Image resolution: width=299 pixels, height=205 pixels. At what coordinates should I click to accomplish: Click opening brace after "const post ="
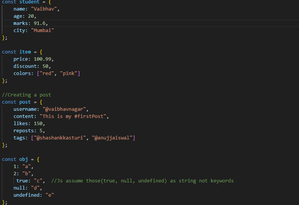pyautogui.click(x=41, y=102)
